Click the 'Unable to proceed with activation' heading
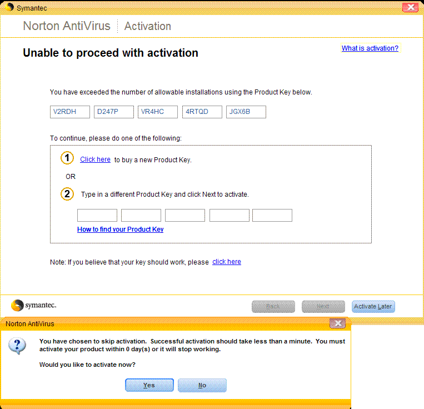 (111, 53)
